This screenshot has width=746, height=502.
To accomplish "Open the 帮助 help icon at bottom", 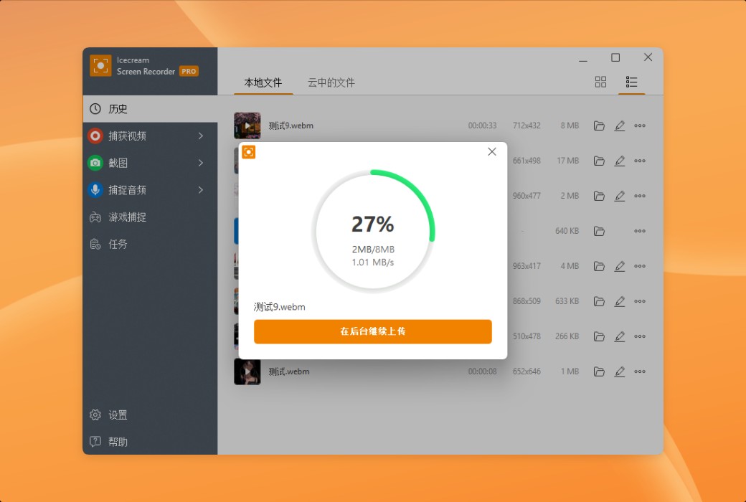I will pyautogui.click(x=95, y=442).
